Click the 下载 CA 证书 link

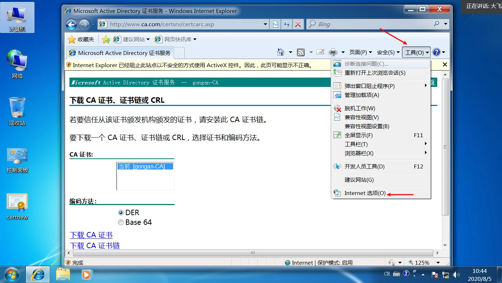[x=91, y=235]
